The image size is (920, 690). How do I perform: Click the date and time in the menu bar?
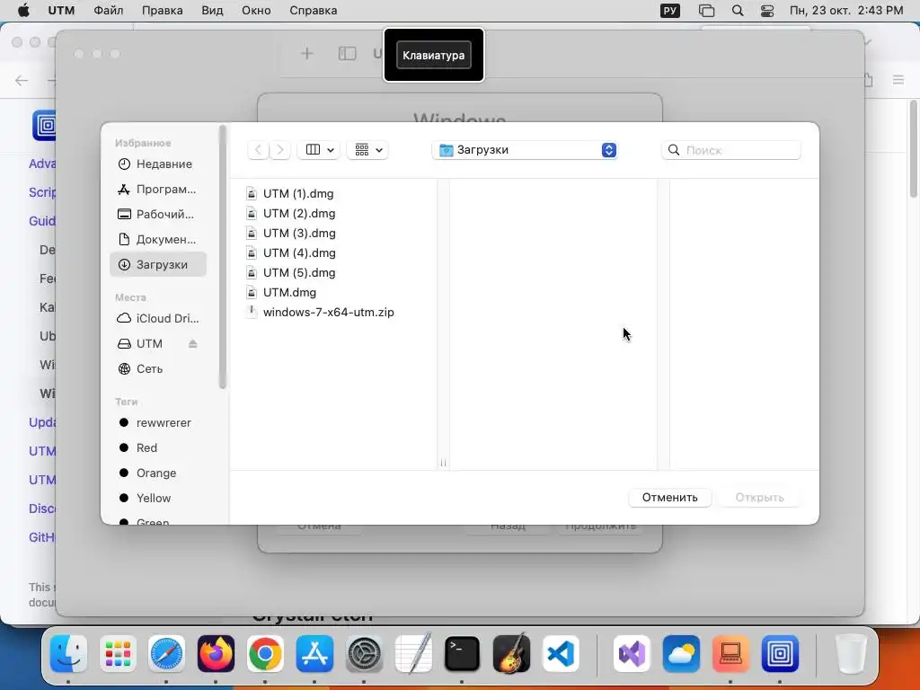point(846,11)
